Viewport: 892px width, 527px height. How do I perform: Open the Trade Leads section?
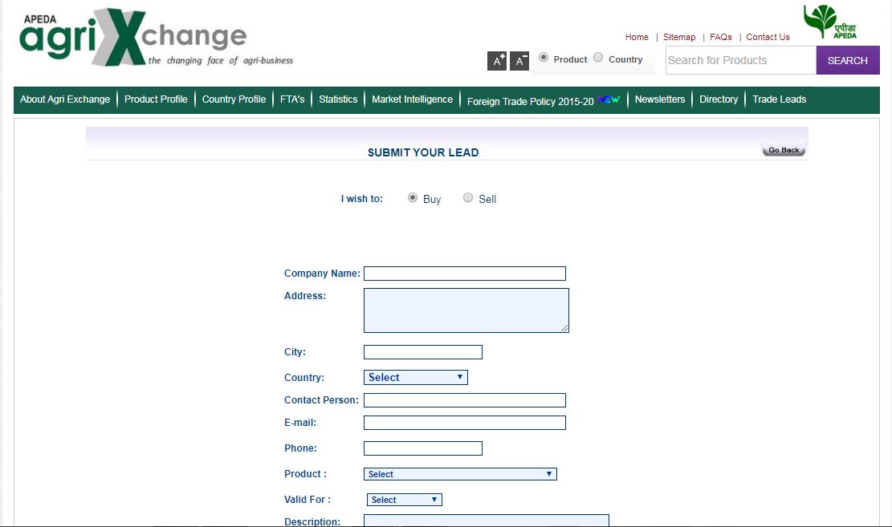779,99
